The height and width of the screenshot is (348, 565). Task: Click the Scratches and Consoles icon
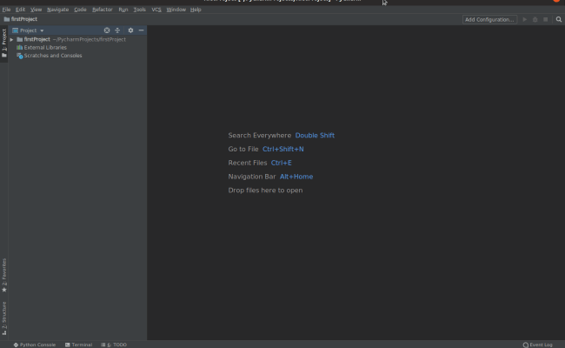click(x=20, y=56)
